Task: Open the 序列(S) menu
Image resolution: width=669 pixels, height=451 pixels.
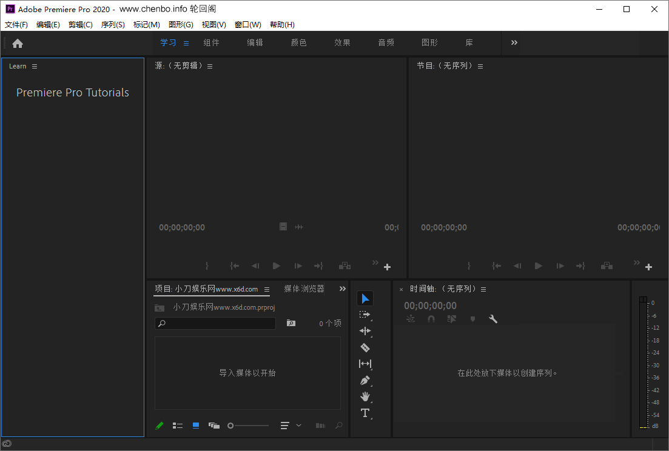Action: 113,25
